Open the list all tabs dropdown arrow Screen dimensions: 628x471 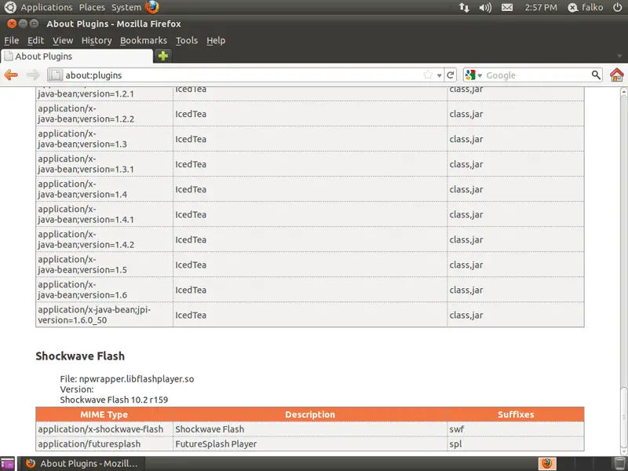[x=619, y=56]
